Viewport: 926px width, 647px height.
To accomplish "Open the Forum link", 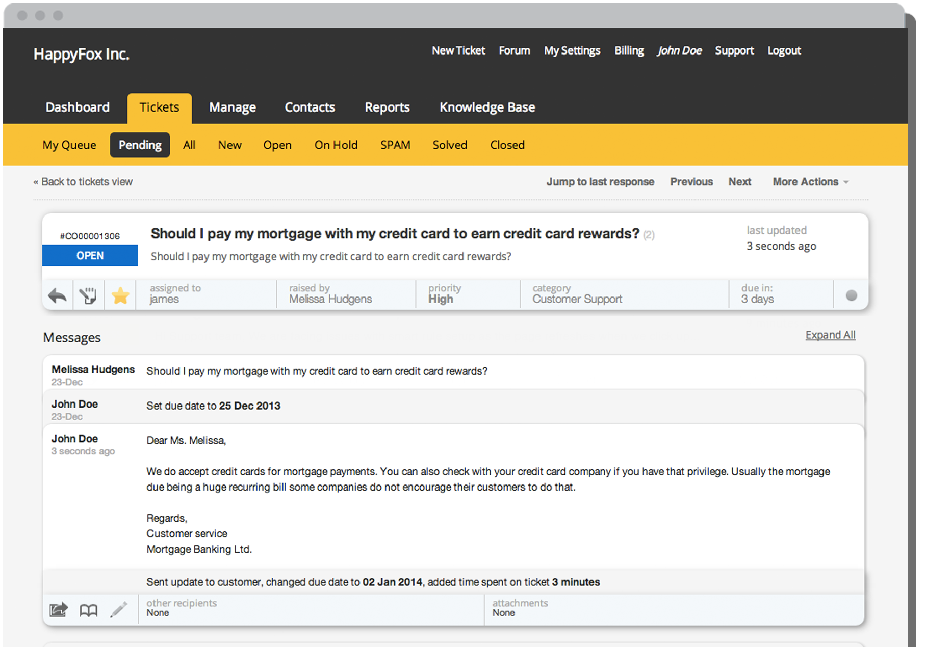I will point(515,51).
